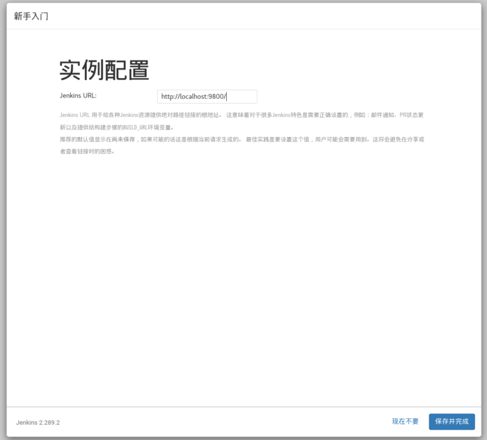Click the description paragraph starting 'Jenkins URL 用于'
Viewport: 487px width, 440px height.
click(241, 121)
